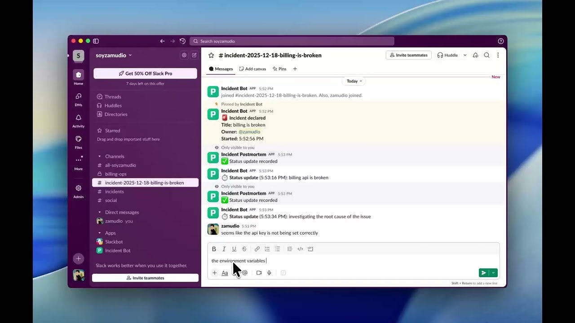
Task: Navigate back with the left arrow
Action: click(x=163, y=41)
